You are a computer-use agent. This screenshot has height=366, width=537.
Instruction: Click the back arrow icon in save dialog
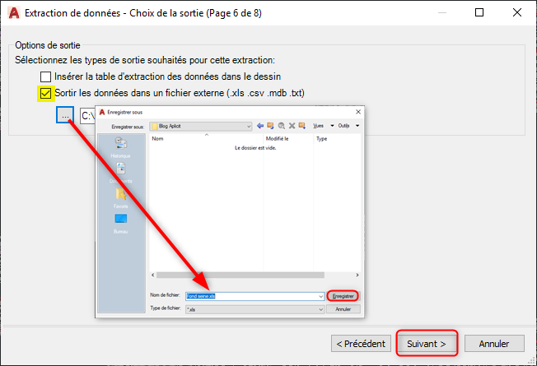(260, 126)
